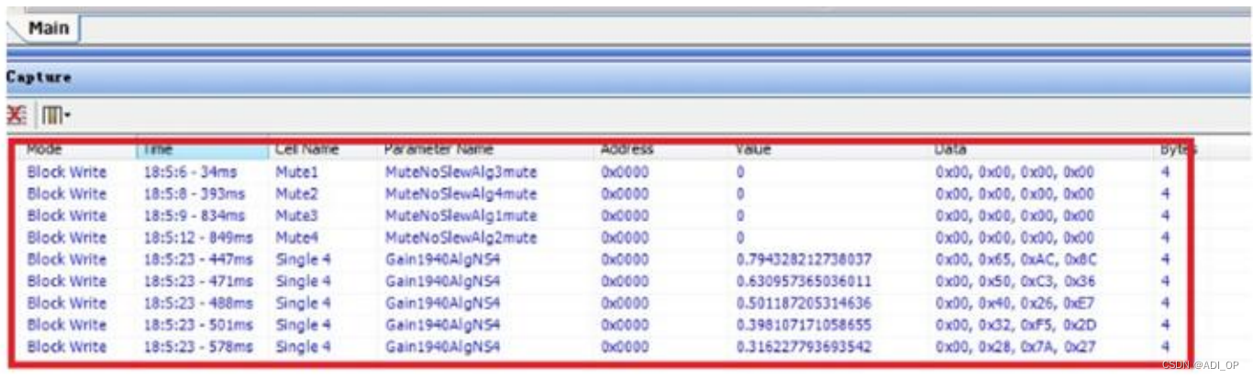Sort by the Cell Name column header
Viewport: 1253px width, 379px height.
307,148
